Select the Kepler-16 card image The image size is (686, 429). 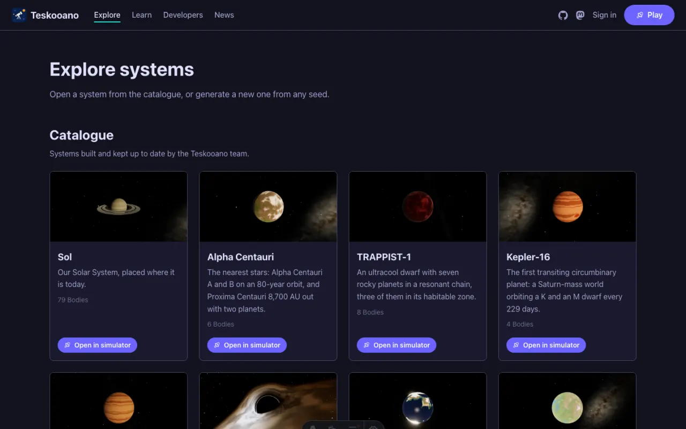pos(567,206)
